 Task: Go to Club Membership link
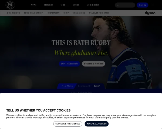33,13
